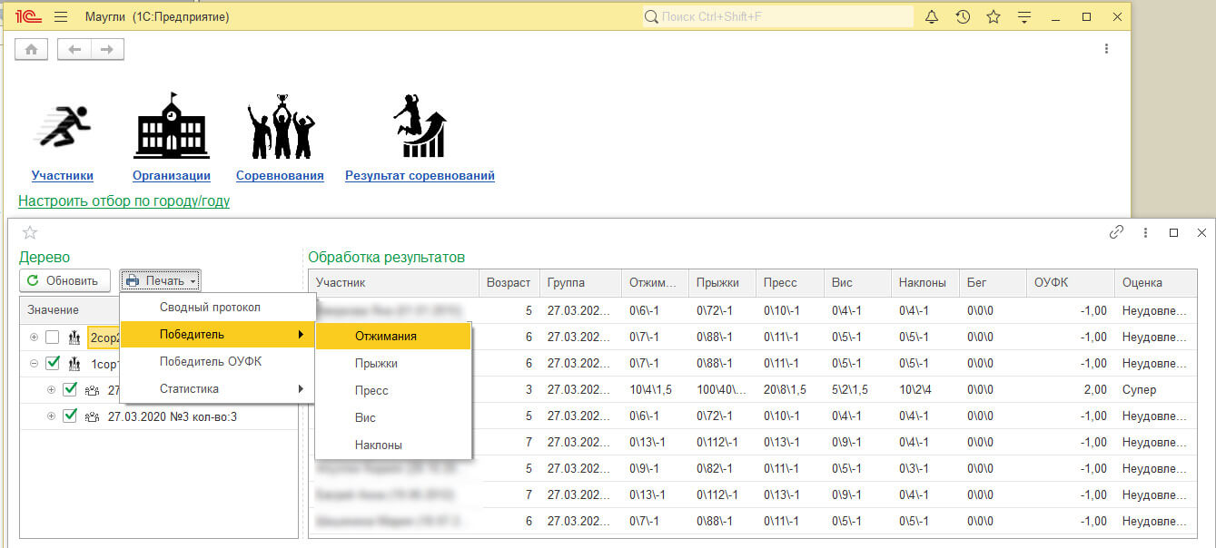The height and width of the screenshot is (548, 1216).
Task: Click the favorites star in title bar
Action: [994, 17]
